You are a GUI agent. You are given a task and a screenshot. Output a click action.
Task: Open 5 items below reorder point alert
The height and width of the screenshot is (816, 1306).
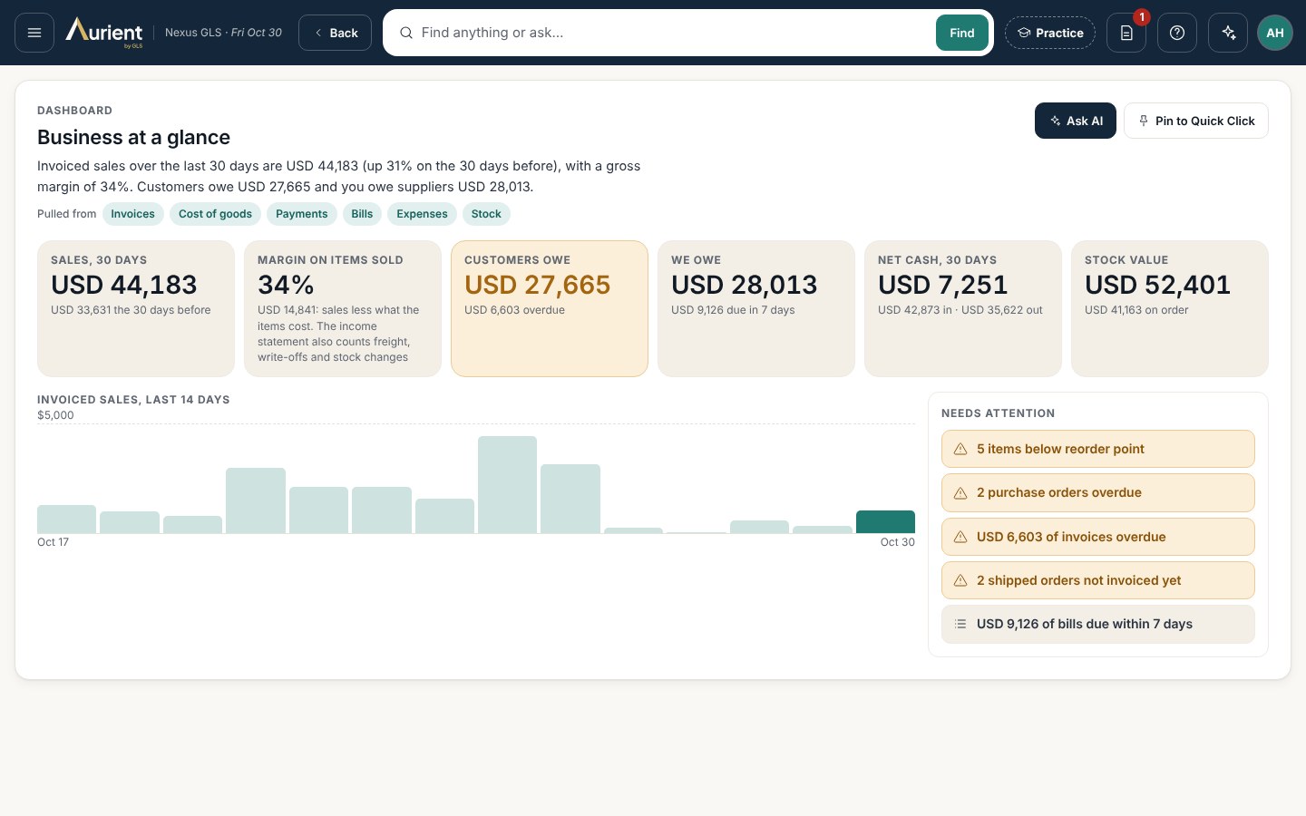click(x=1098, y=449)
